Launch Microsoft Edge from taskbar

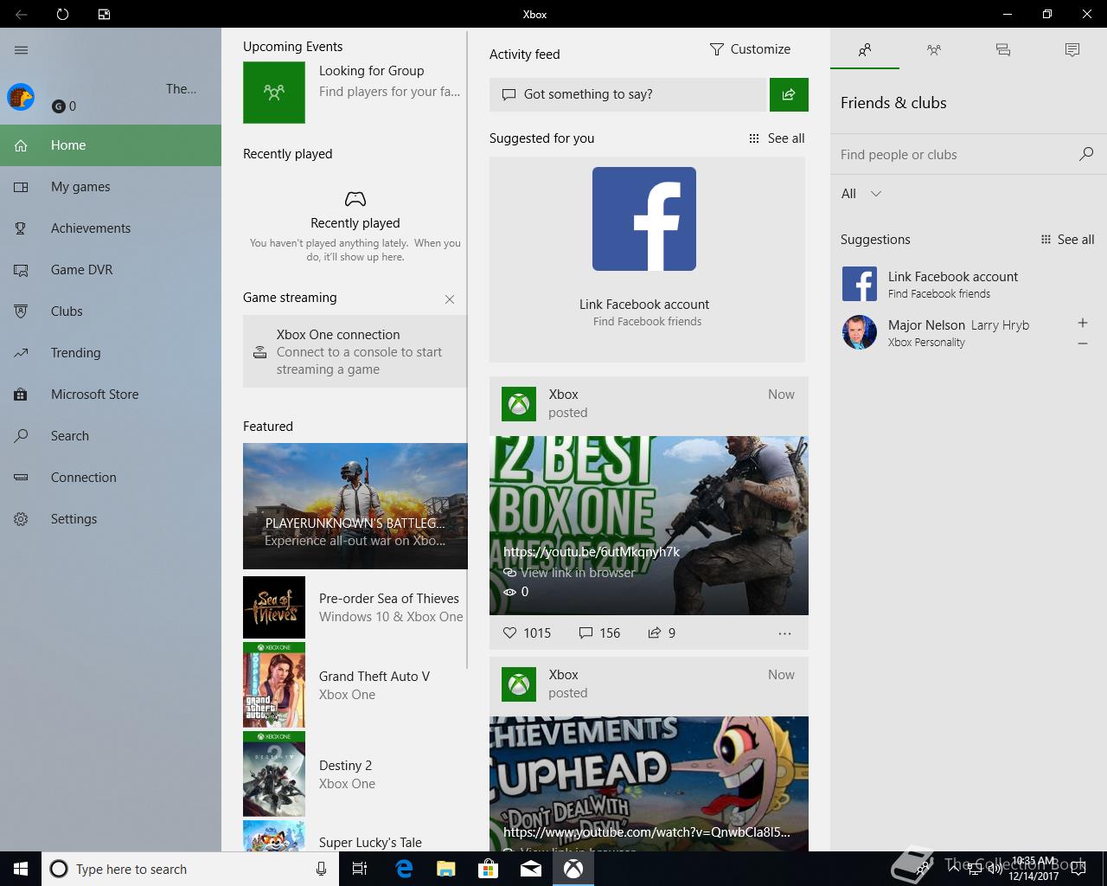[403, 869]
